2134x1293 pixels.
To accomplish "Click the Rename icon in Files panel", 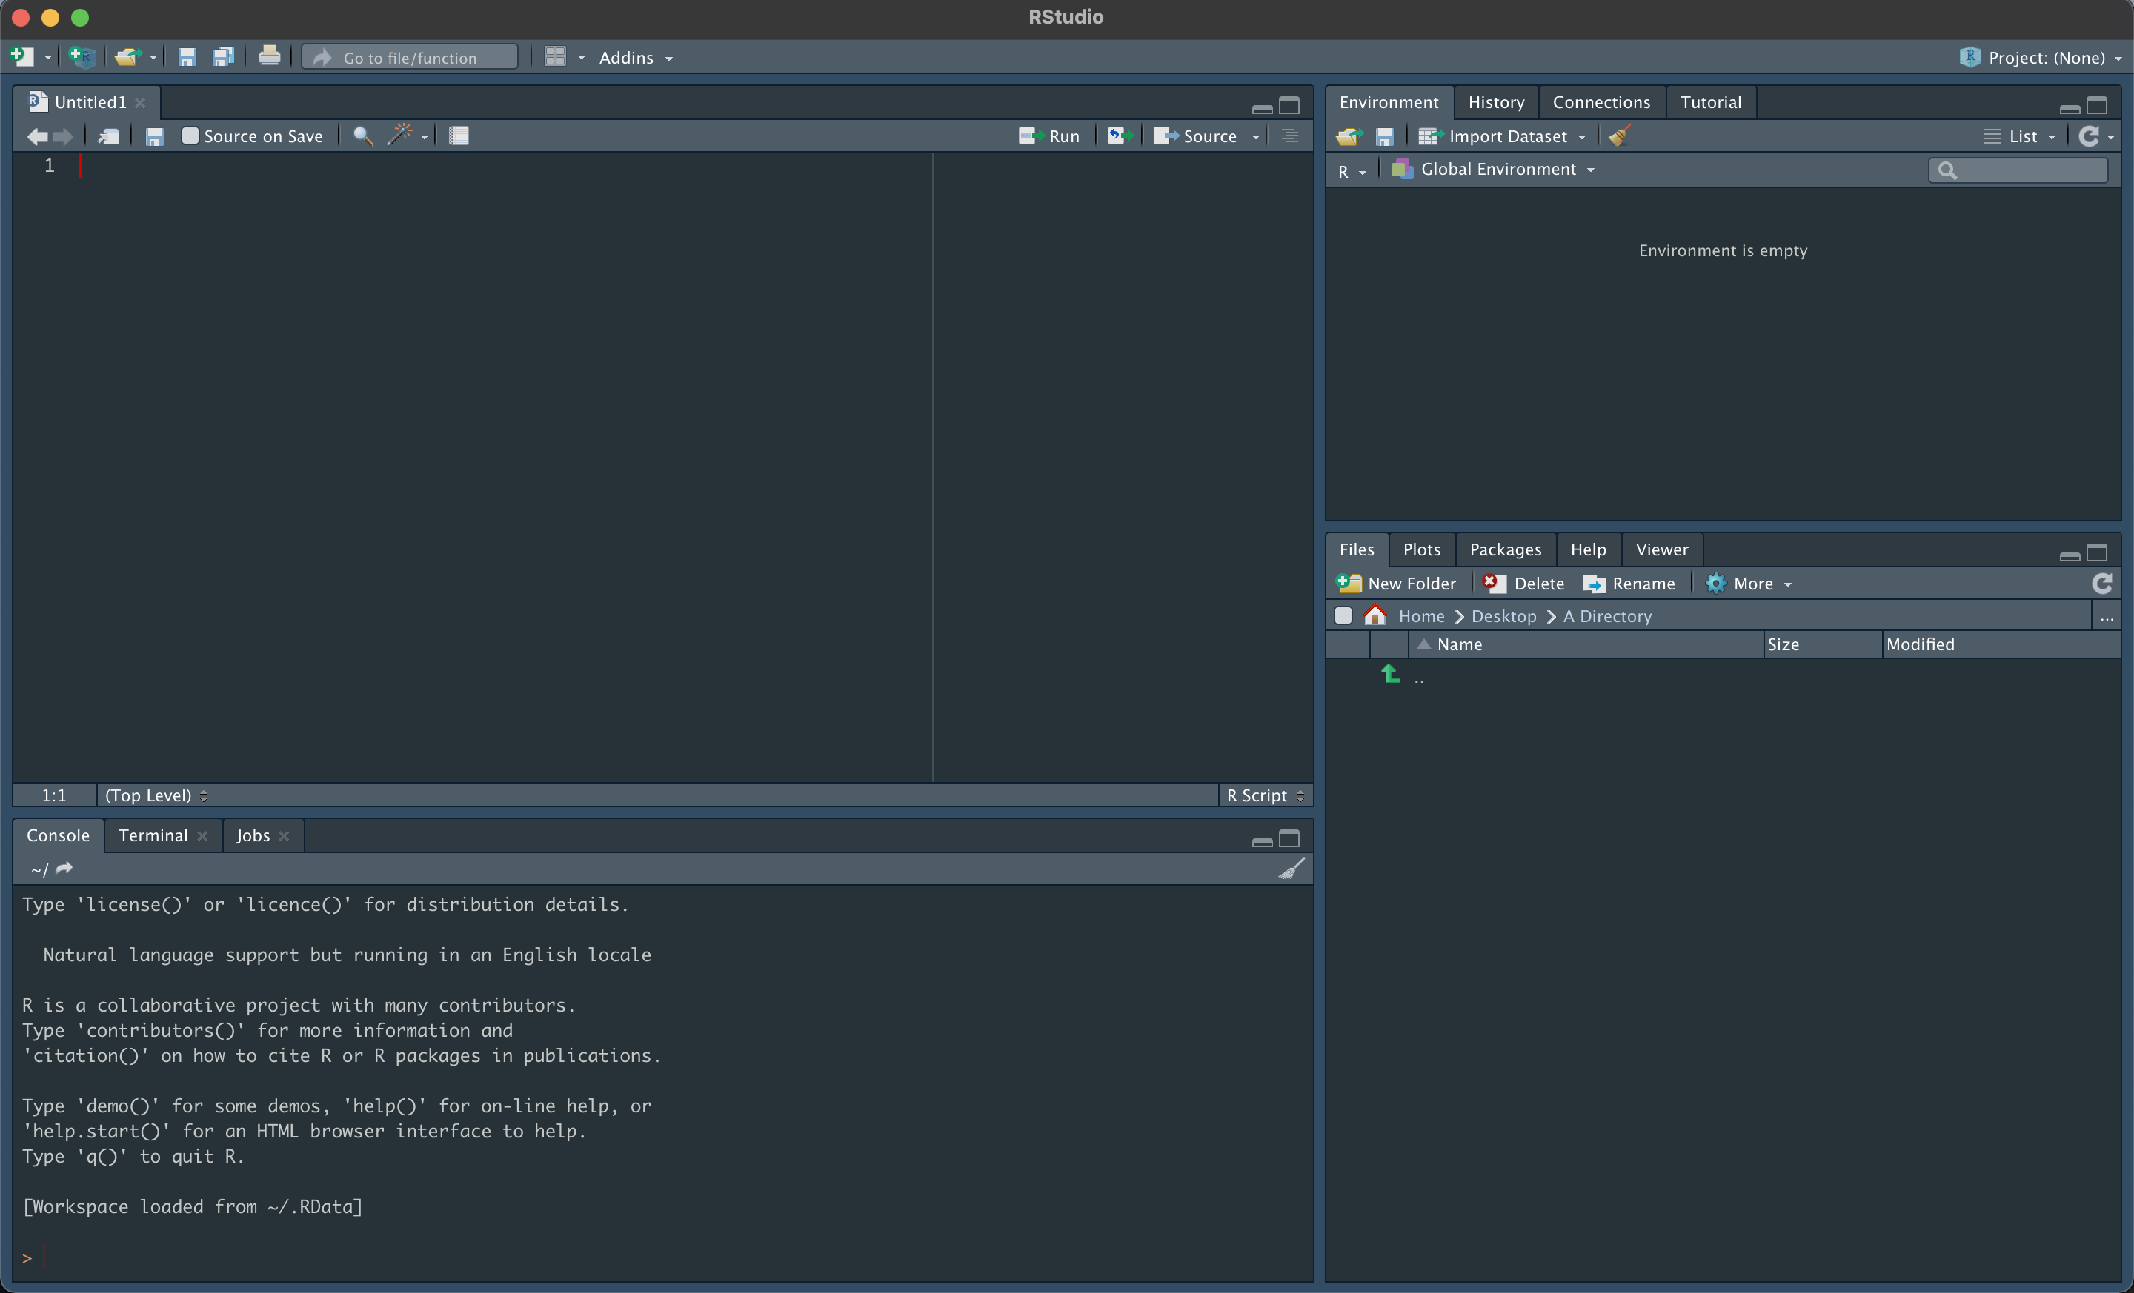I will 1631,584.
